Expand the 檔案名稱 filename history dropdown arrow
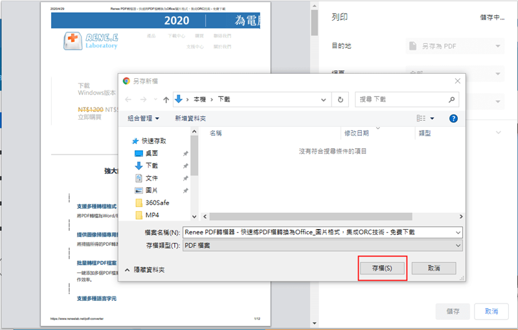 coord(458,232)
